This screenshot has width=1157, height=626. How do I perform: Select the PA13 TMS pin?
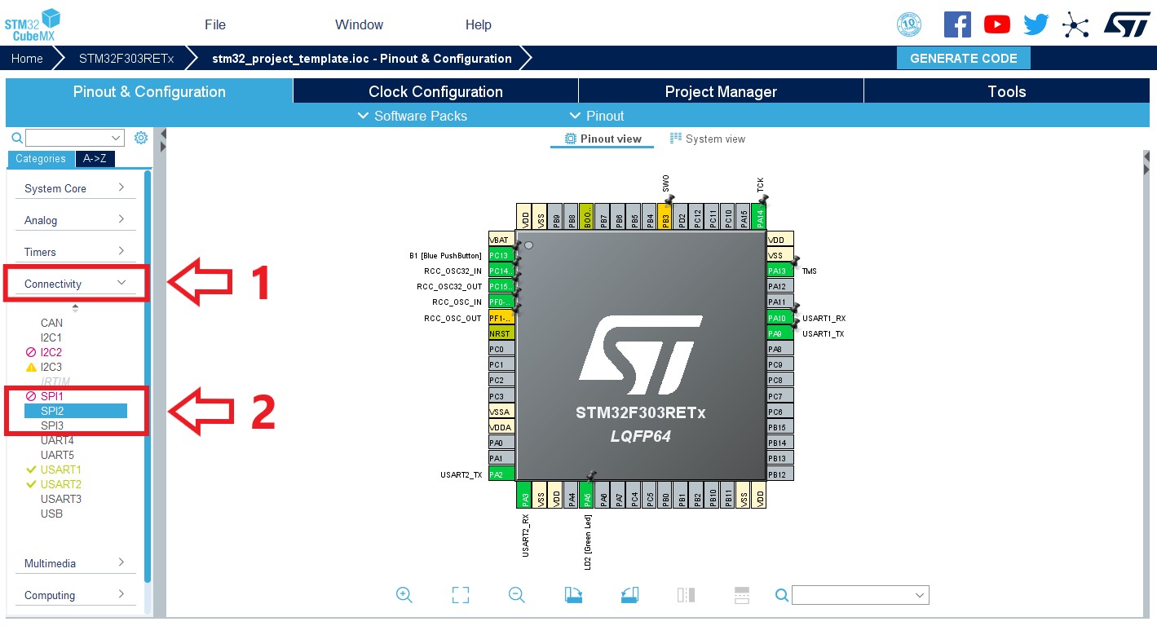coord(780,271)
